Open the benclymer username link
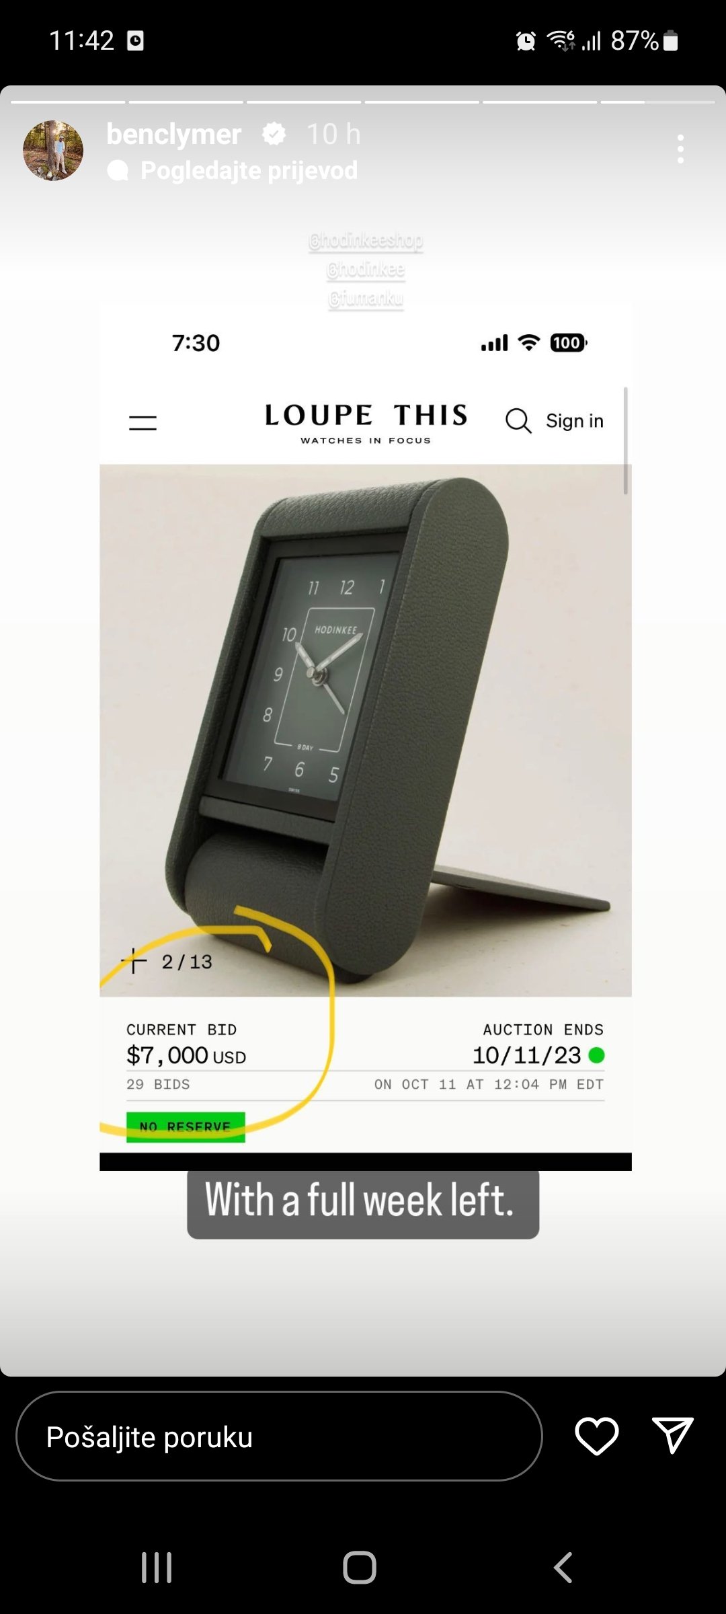 173,134
